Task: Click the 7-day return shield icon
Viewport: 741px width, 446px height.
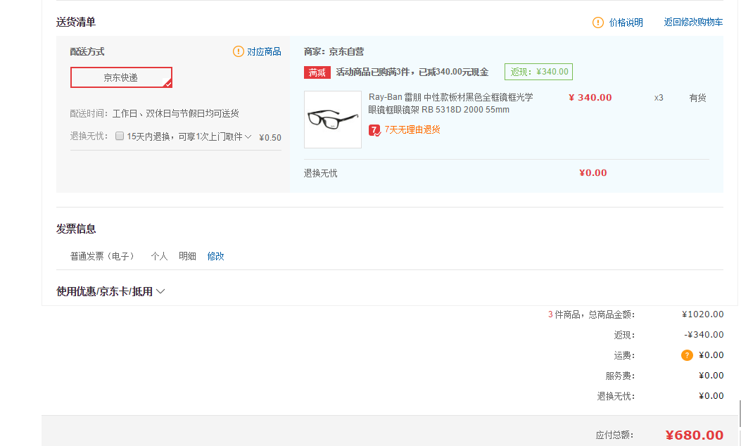Action: (x=374, y=130)
